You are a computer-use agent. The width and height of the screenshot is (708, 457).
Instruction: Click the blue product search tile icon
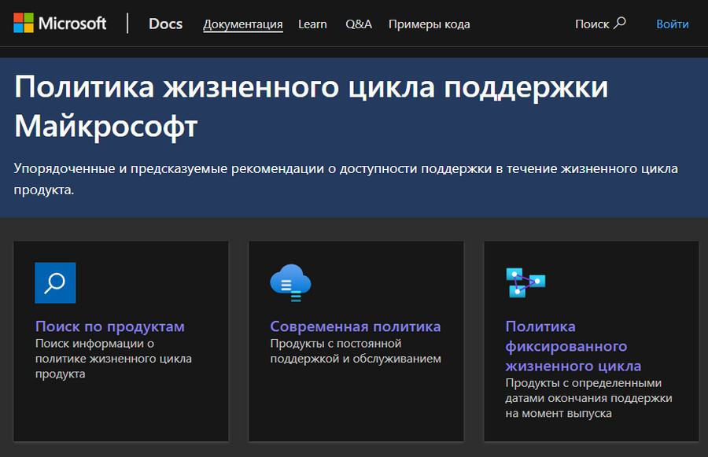click(55, 282)
